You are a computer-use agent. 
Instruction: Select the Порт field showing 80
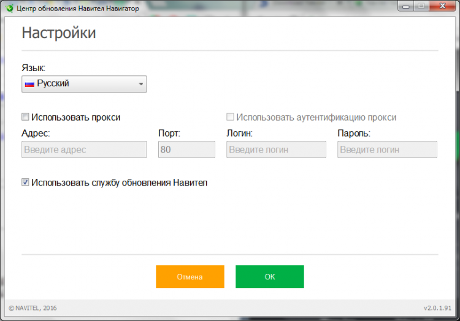(x=186, y=149)
